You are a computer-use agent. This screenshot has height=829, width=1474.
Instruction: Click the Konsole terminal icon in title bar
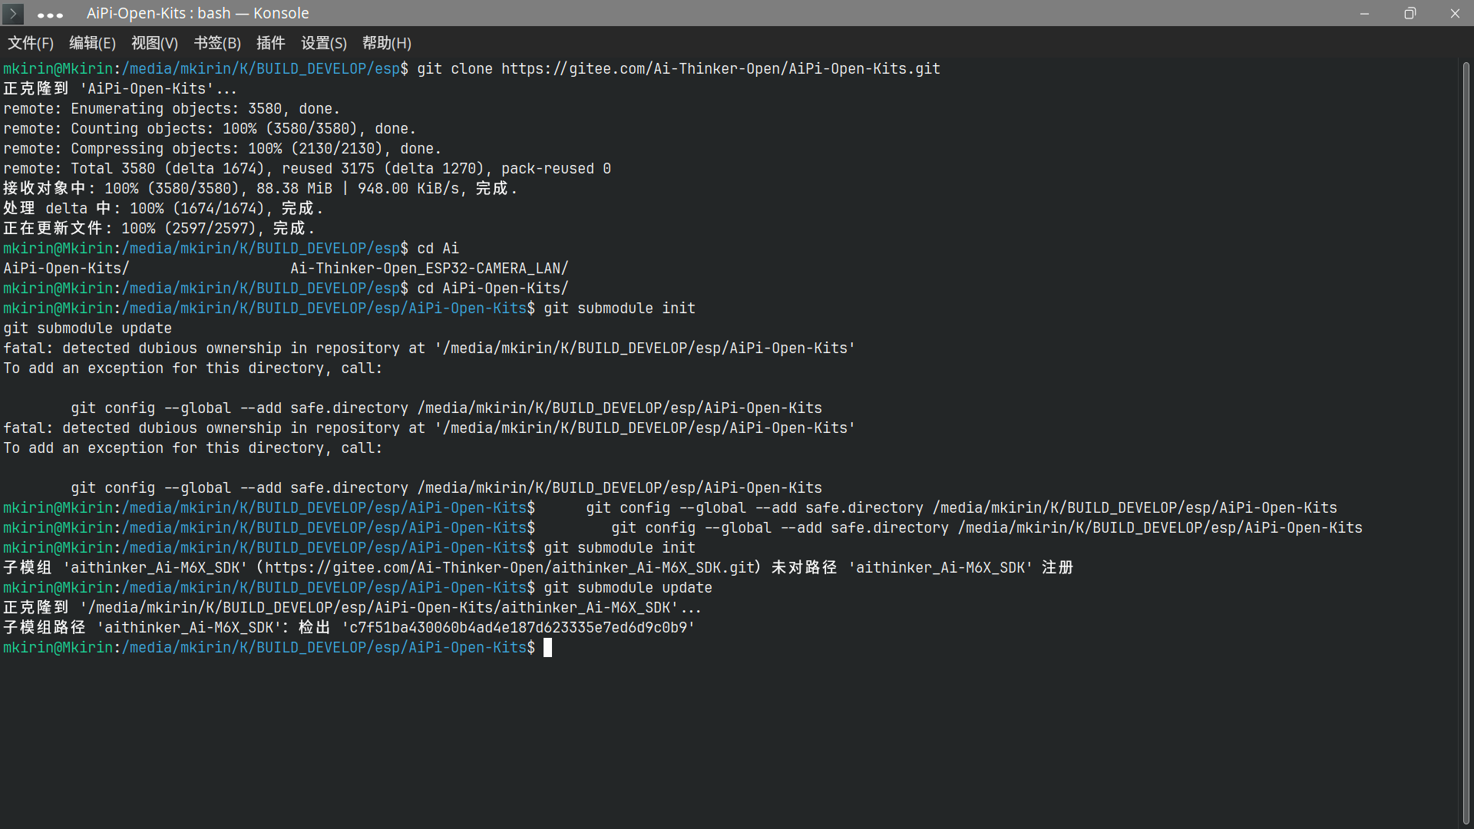(x=13, y=13)
